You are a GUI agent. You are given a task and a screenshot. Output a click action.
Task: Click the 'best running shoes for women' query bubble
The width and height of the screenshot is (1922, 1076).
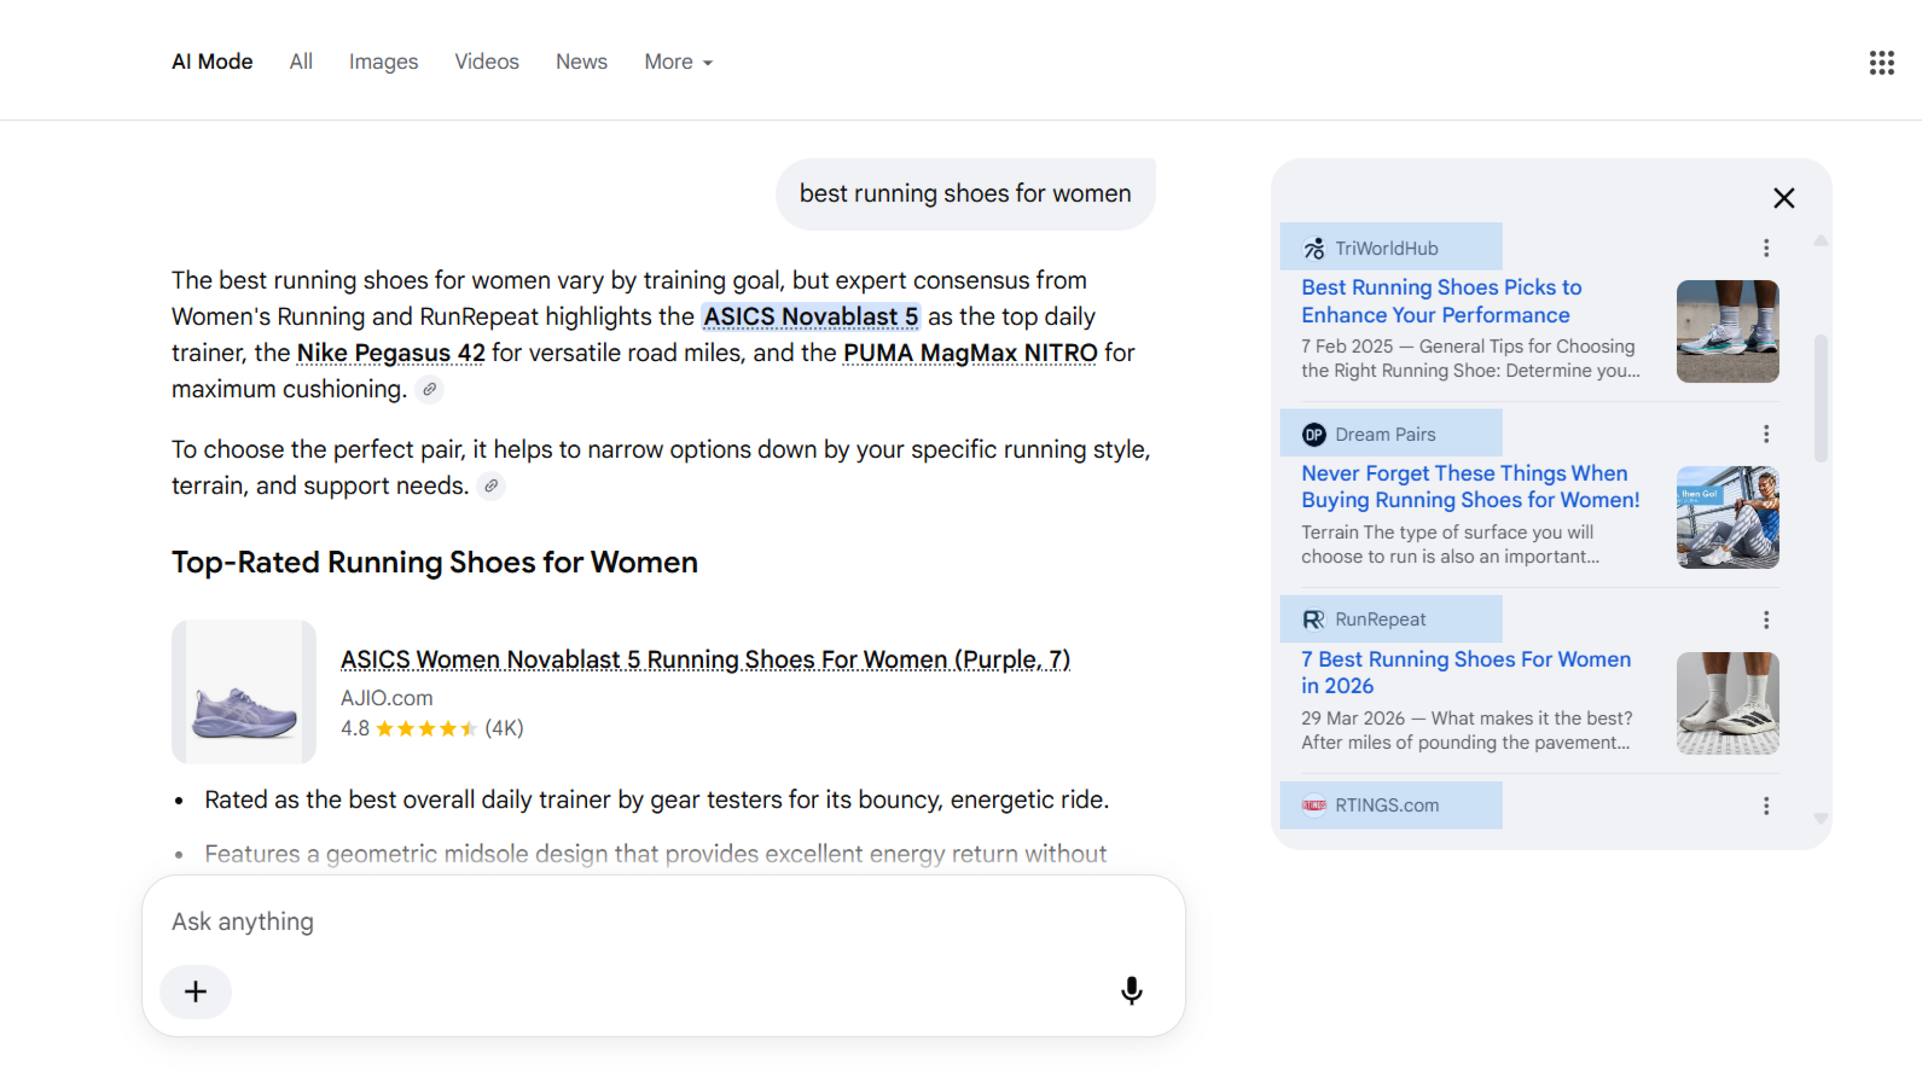click(966, 194)
